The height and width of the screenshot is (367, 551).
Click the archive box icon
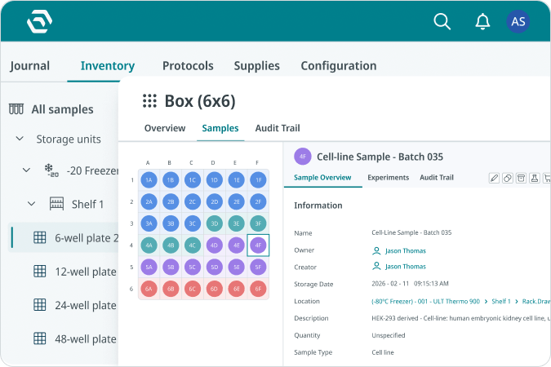521,178
